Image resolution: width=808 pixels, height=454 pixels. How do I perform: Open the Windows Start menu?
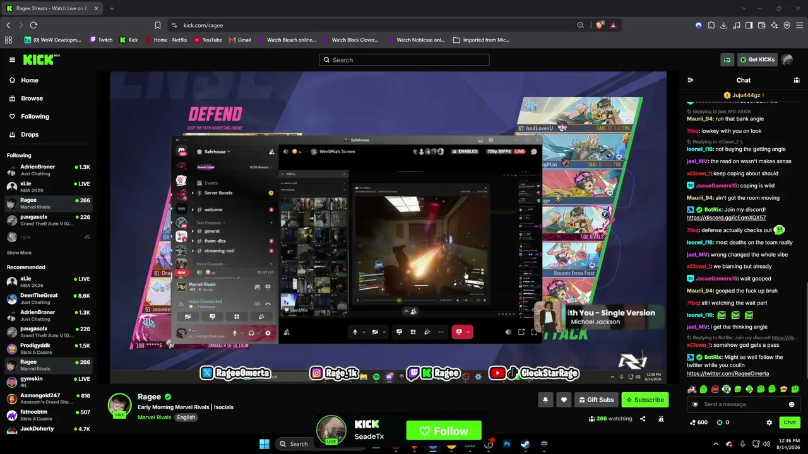(x=264, y=444)
